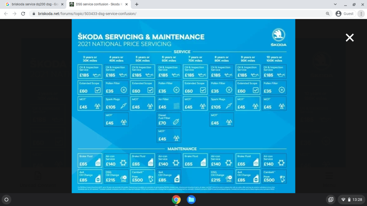Click the 10 years Cambelt From £500 box

[274, 177]
